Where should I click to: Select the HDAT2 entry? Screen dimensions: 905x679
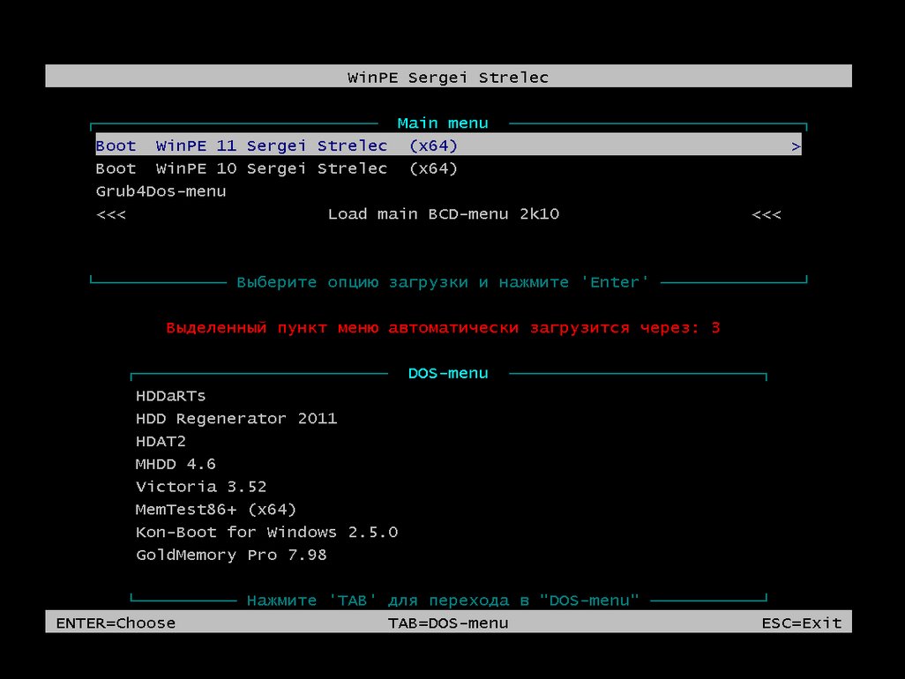[x=161, y=441]
